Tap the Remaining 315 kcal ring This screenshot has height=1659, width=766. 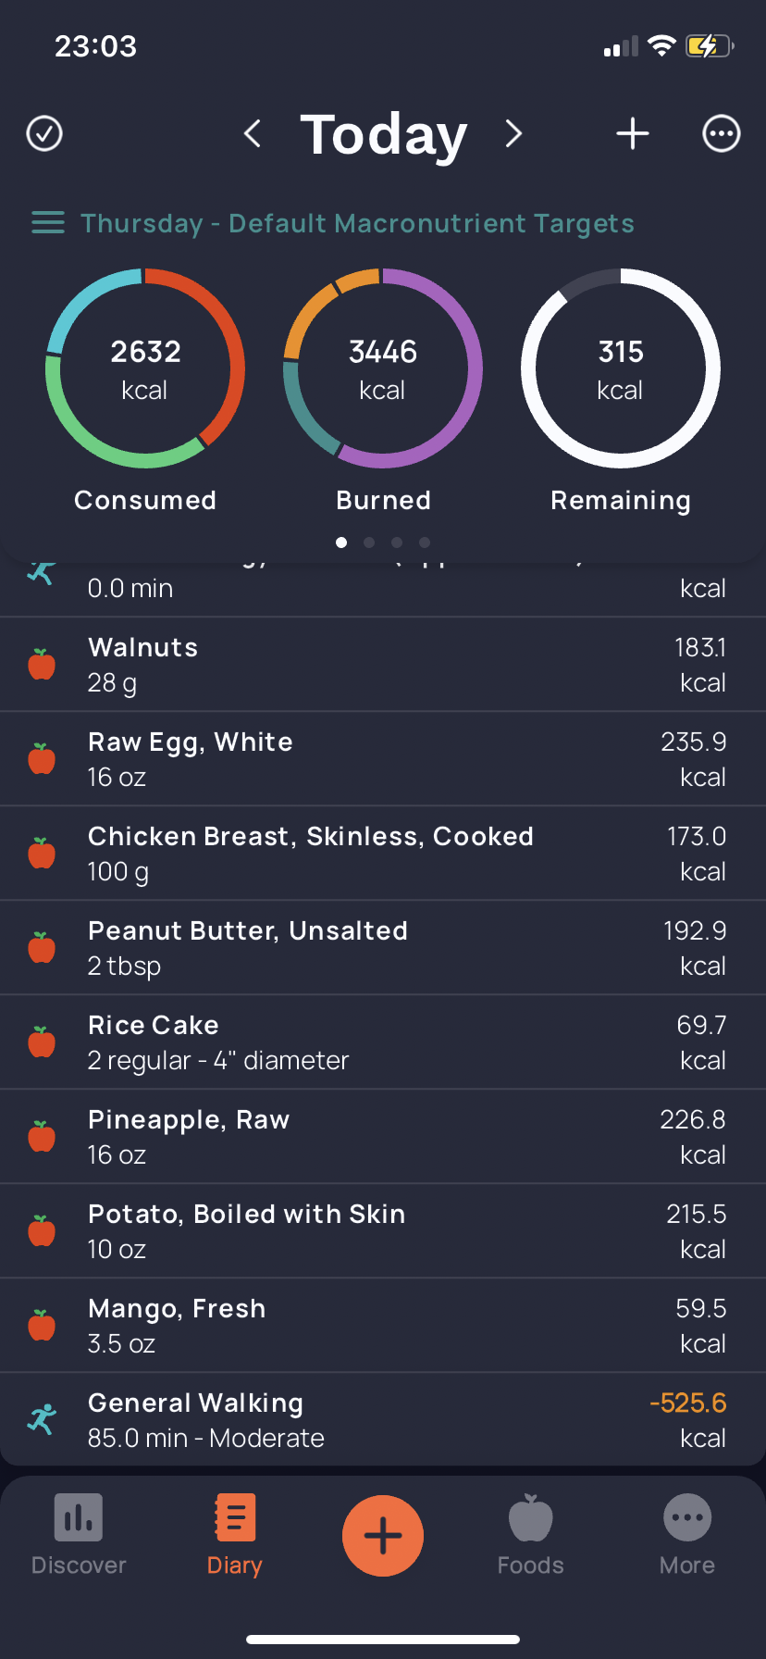point(621,368)
